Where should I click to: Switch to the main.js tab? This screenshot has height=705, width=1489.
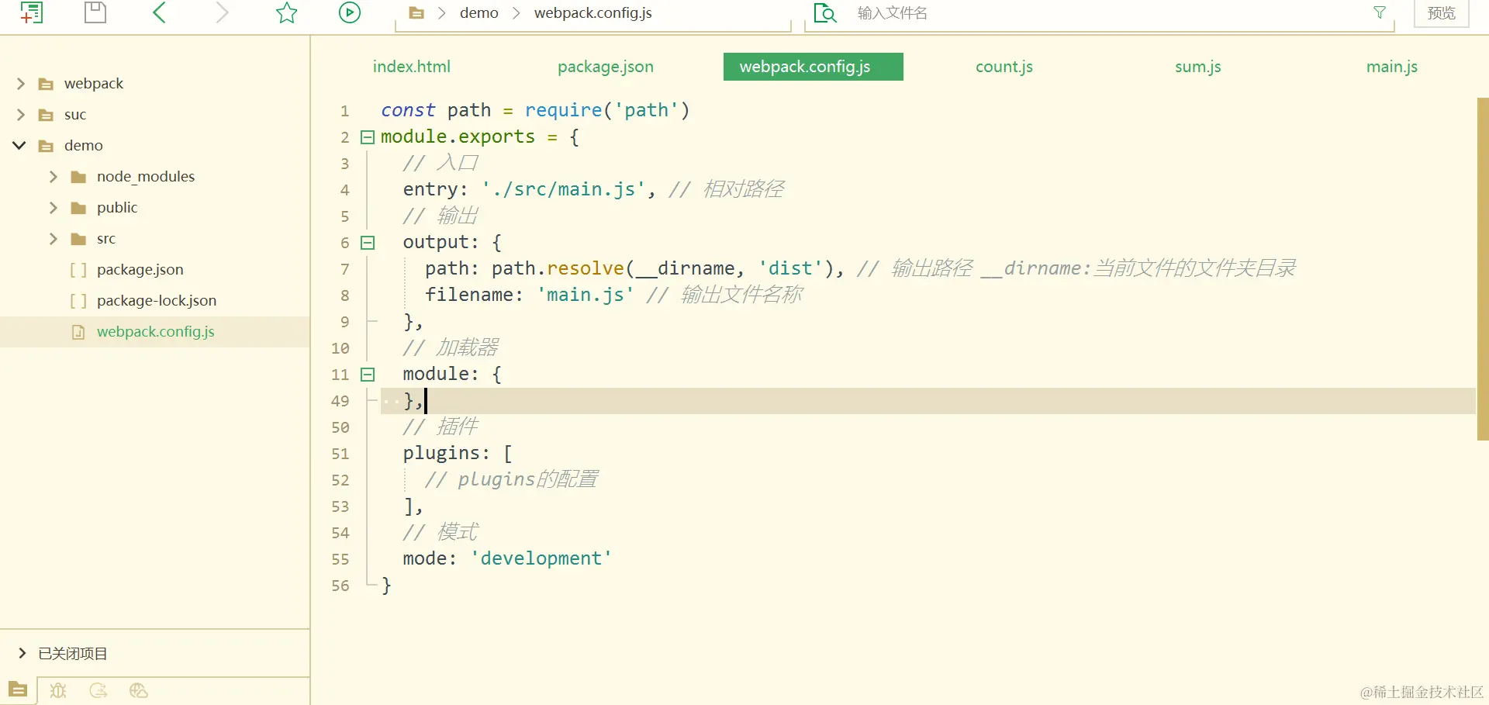(1391, 67)
